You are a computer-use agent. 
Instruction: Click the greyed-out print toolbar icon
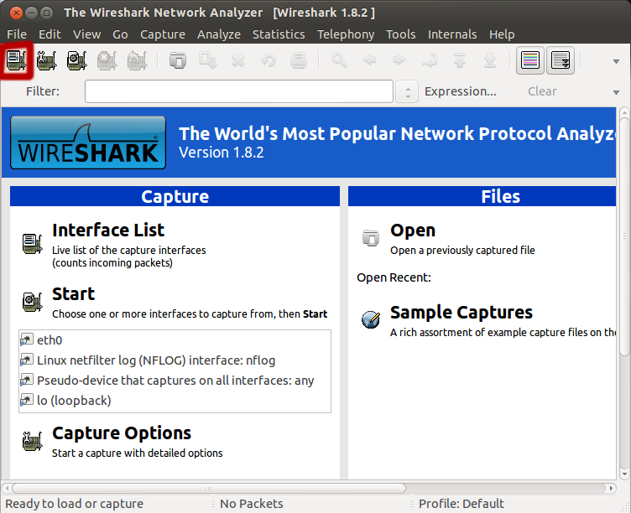pyautogui.click(x=299, y=60)
